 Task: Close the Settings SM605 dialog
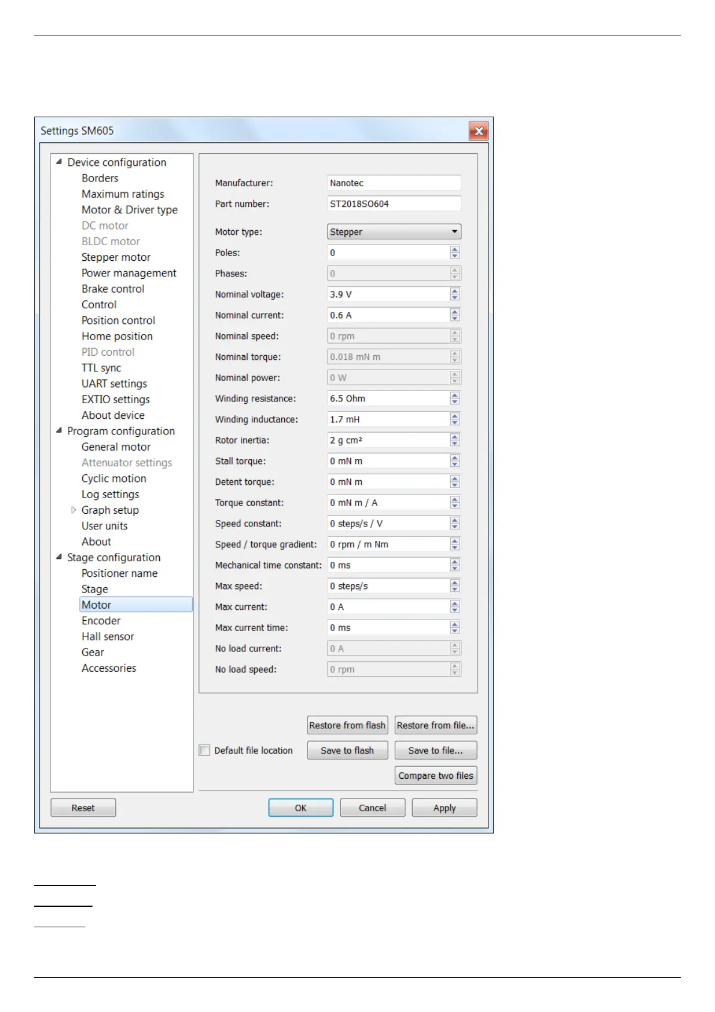click(478, 131)
